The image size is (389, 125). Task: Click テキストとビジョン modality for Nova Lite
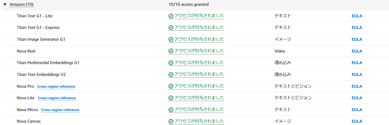[x=293, y=98]
